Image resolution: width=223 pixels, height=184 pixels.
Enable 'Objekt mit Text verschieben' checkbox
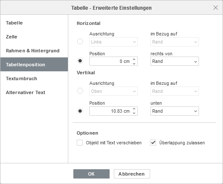click(80, 143)
